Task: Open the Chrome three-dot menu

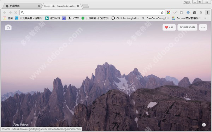Action: [x=207, y=13]
